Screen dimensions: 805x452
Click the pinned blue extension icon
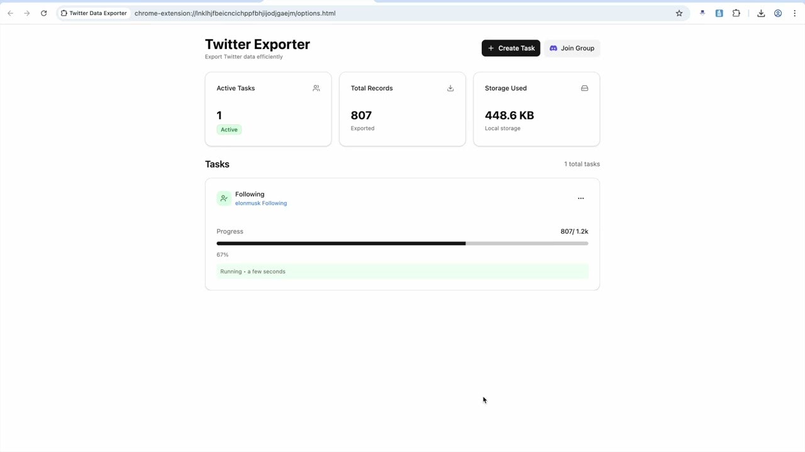[x=719, y=13]
